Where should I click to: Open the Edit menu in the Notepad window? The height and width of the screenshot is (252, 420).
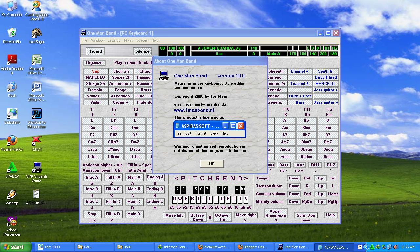(x=188, y=133)
